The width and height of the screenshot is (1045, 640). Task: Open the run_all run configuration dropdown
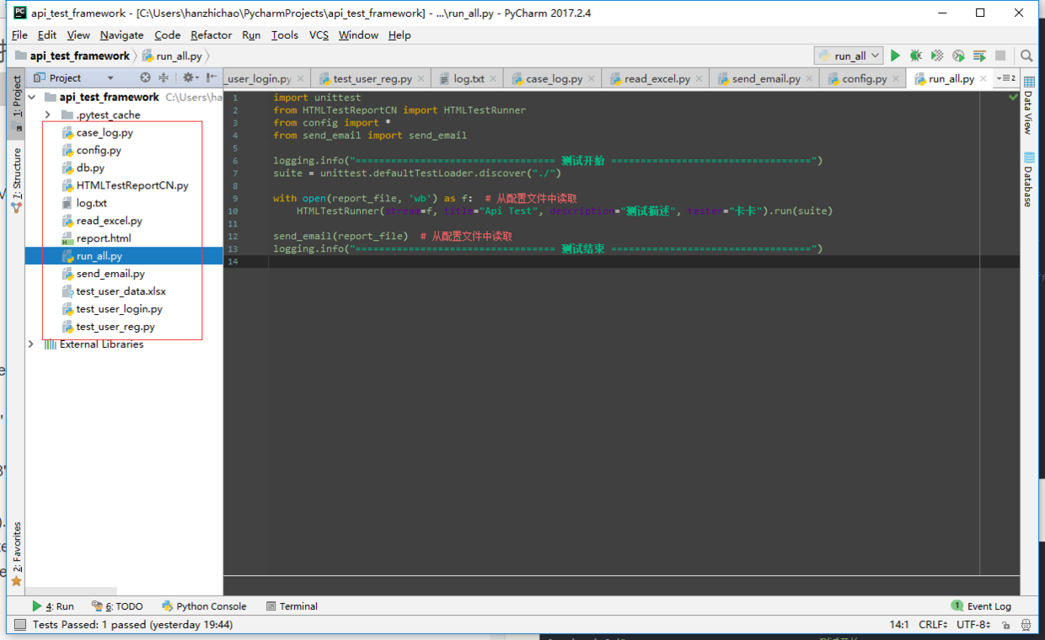tap(849, 56)
